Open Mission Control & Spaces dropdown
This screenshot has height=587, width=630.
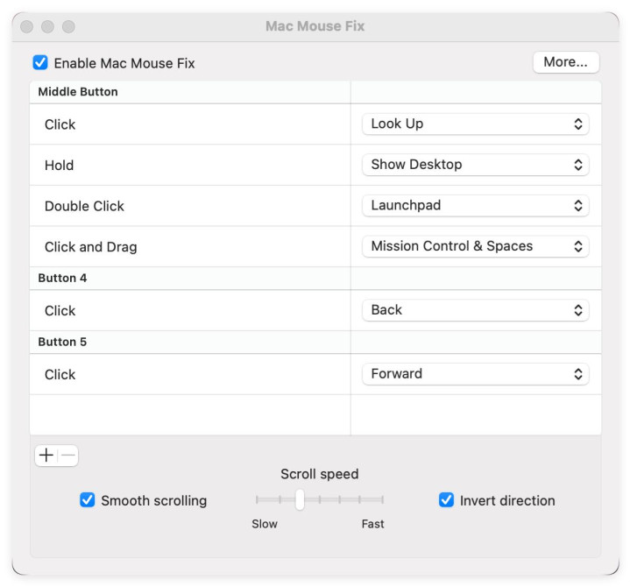[475, 246]
